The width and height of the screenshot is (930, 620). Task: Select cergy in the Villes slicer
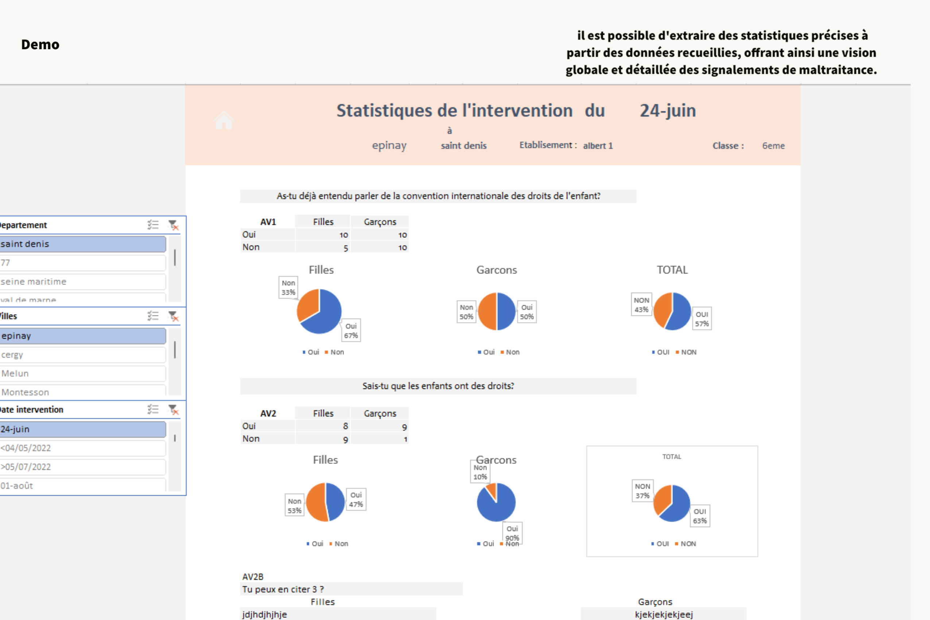coord(83,355)
